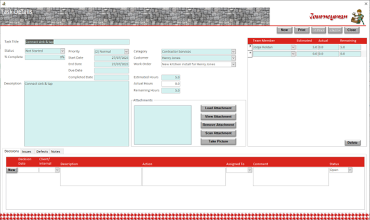
Task: Click the Decision Date field
Action: click(28, 170)
